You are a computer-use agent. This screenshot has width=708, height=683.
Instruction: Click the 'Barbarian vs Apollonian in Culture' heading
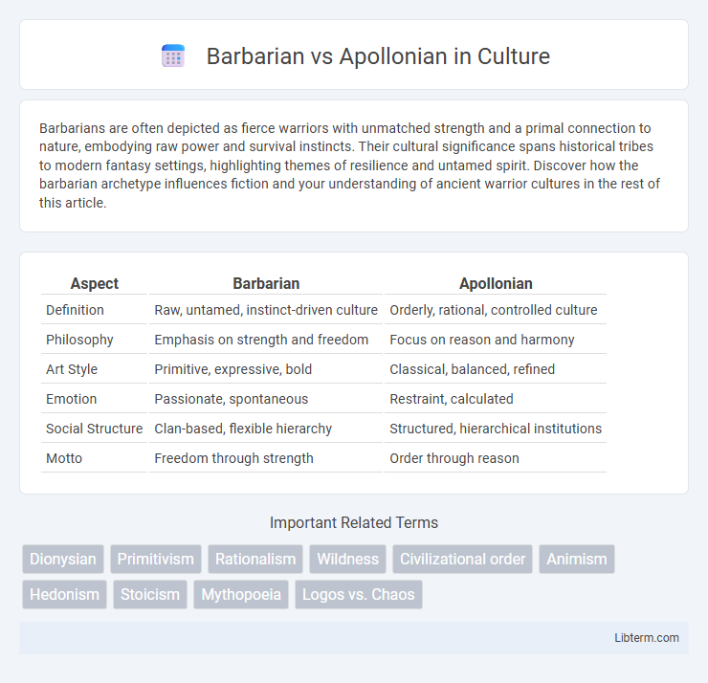pos(378,56)
